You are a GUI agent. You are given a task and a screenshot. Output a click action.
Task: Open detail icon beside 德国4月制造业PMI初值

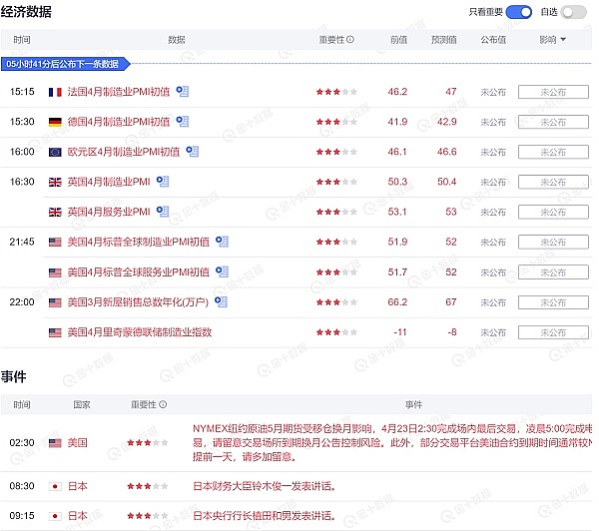[183, 122]
